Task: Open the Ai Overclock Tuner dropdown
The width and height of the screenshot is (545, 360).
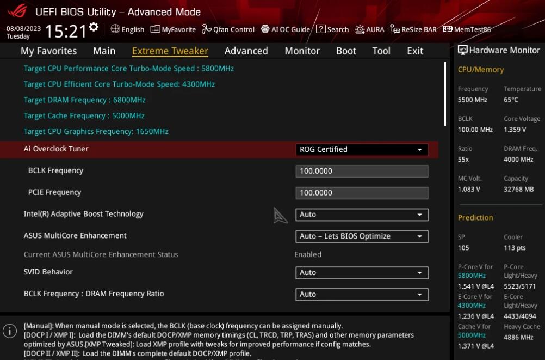Action: [x=361, y=149]
